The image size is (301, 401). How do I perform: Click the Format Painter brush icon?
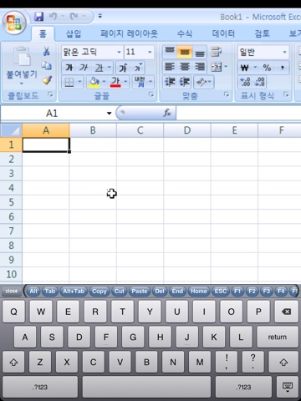point(47,80)
